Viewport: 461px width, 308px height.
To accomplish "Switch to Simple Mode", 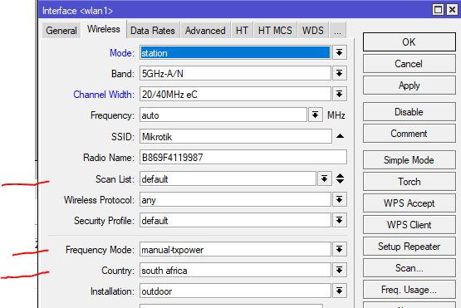I will pyautogui.click(x=410, y=160).
